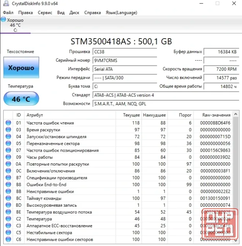
Task: Open the Вид menu
Action: click(61, 12)
